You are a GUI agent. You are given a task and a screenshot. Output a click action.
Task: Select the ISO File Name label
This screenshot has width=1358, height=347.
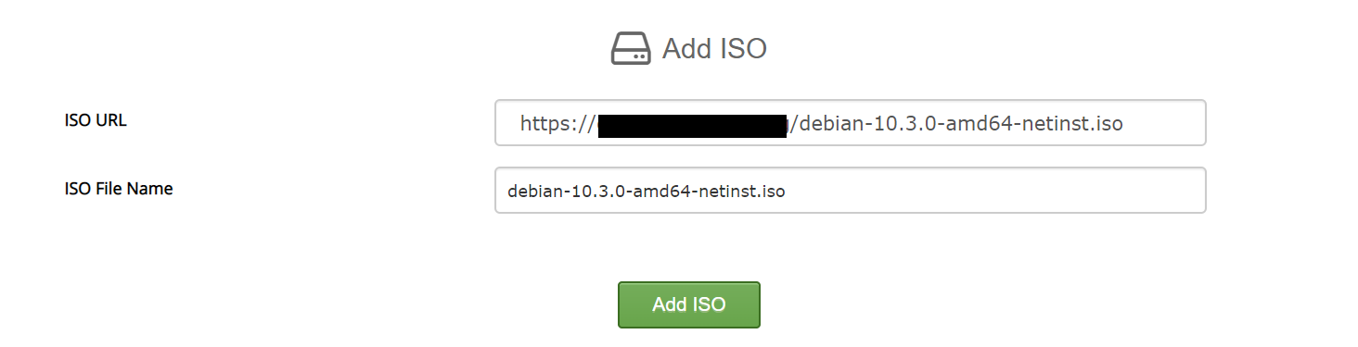pos(119,189)
